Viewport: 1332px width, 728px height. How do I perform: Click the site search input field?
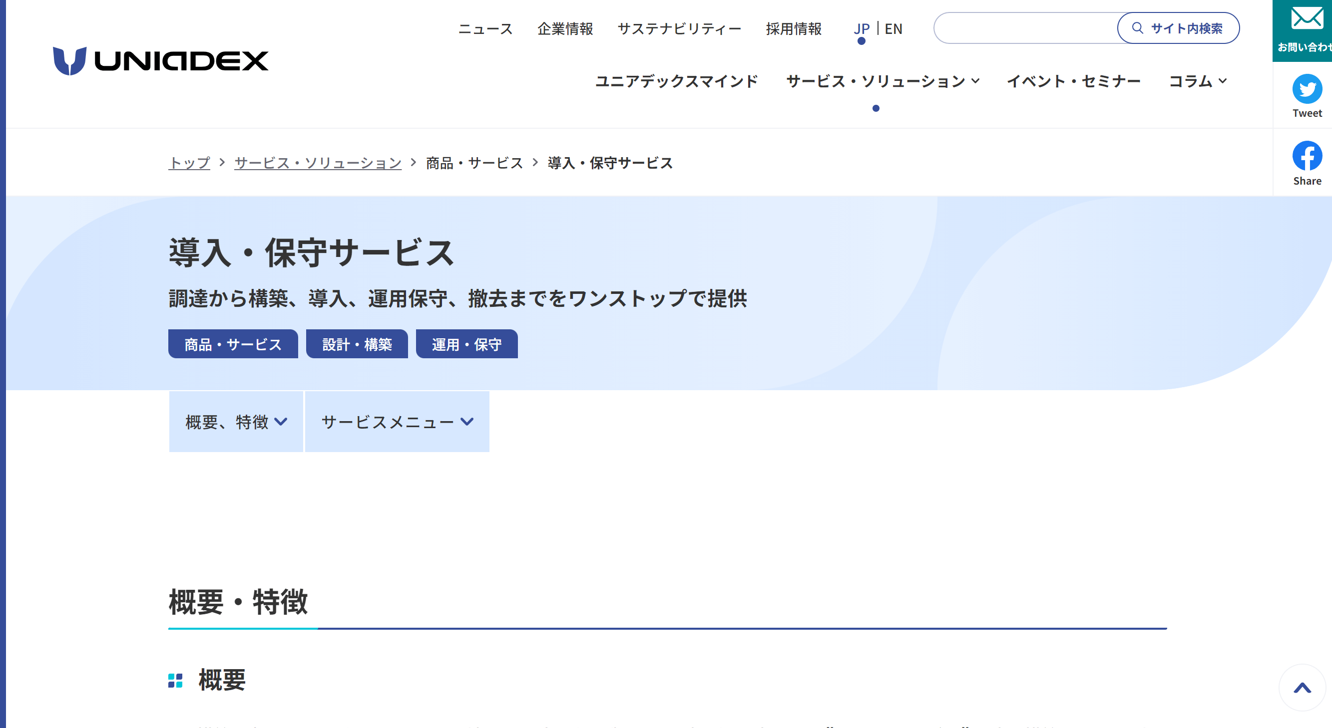pos(1026,28)
